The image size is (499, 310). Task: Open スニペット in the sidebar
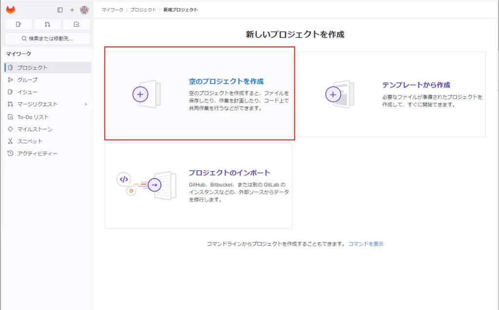[x=30, y=141]
